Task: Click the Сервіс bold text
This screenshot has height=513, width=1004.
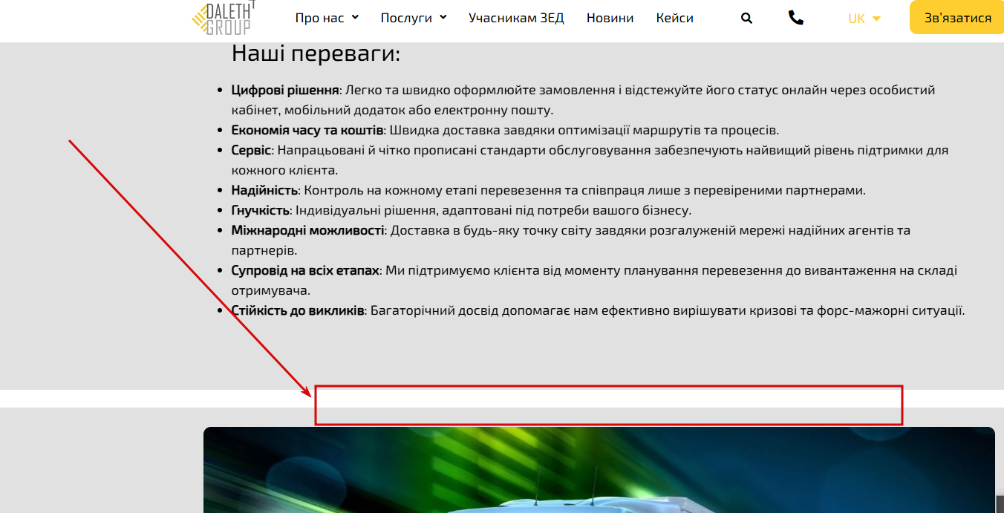Action: point(251,150)
